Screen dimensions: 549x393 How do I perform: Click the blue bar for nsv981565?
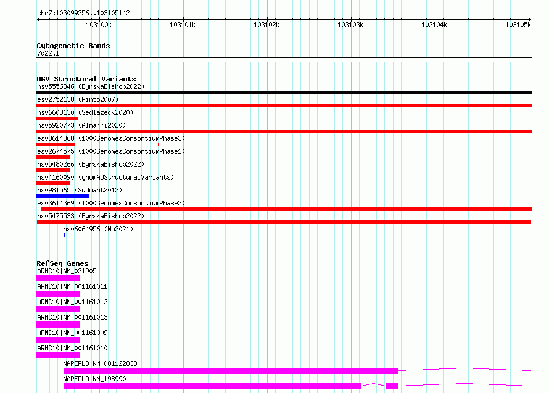coord(63,196)
